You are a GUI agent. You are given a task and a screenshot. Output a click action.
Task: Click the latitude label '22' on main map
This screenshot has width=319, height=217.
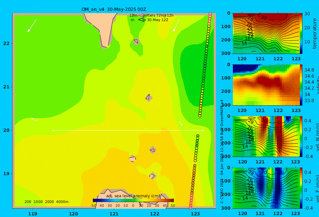point(6,43)
